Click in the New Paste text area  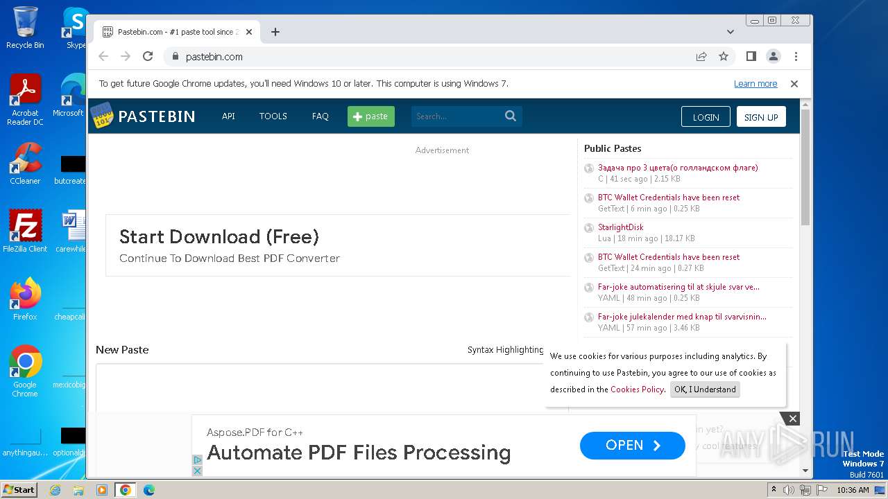pos(332,388)
